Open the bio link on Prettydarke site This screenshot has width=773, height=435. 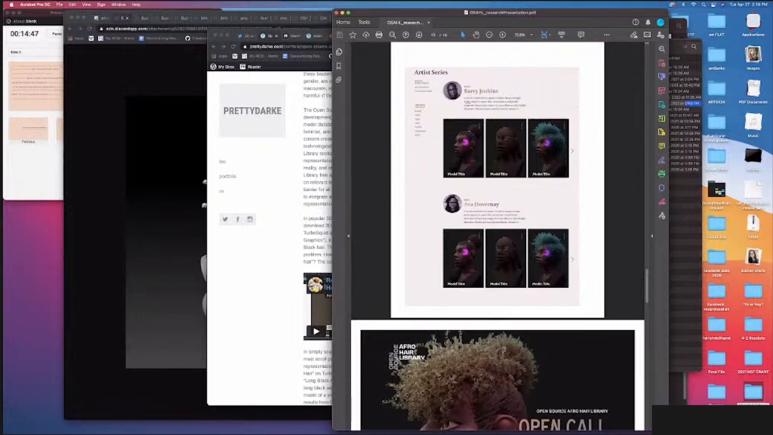[223, 162]
